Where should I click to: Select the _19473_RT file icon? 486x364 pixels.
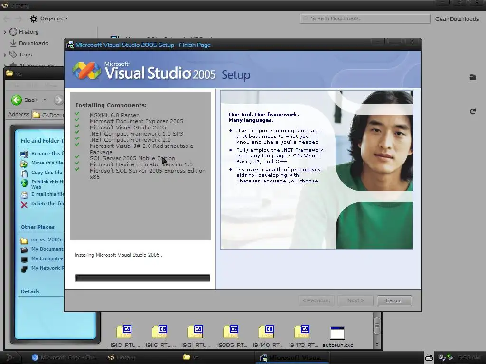point(302,332)
